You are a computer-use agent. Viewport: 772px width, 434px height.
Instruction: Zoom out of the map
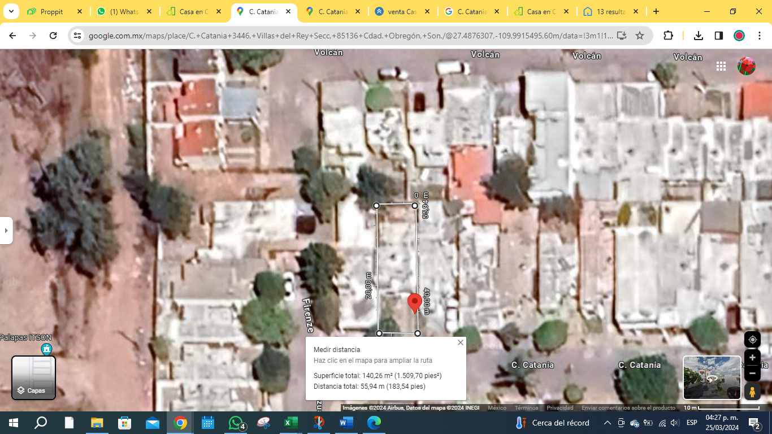pos(752,373)
